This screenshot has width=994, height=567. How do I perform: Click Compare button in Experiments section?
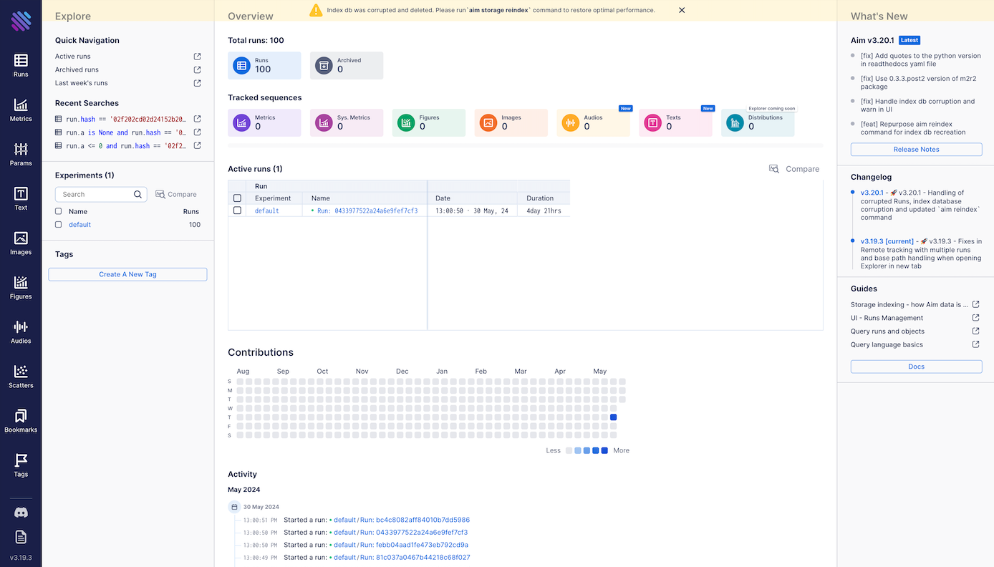pos(176,194)
